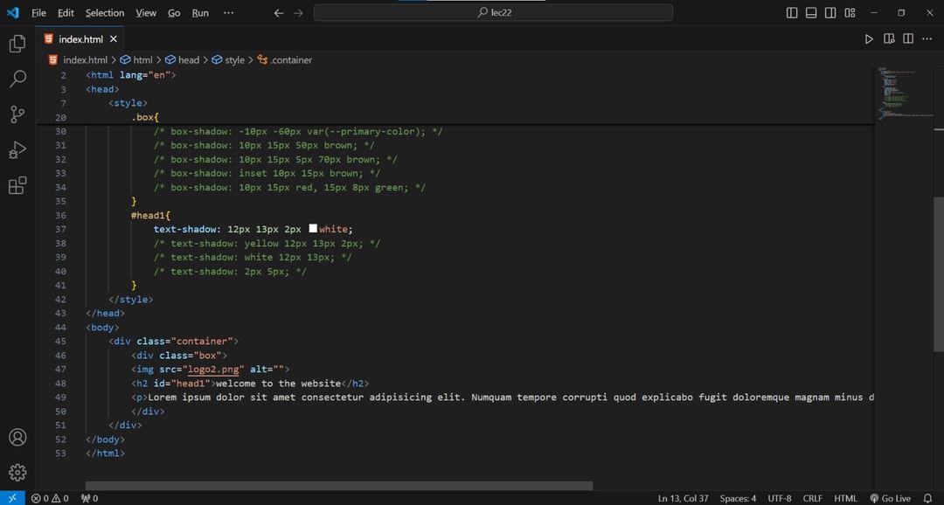Follow the logo2.png link in img tag

(216, 369)
